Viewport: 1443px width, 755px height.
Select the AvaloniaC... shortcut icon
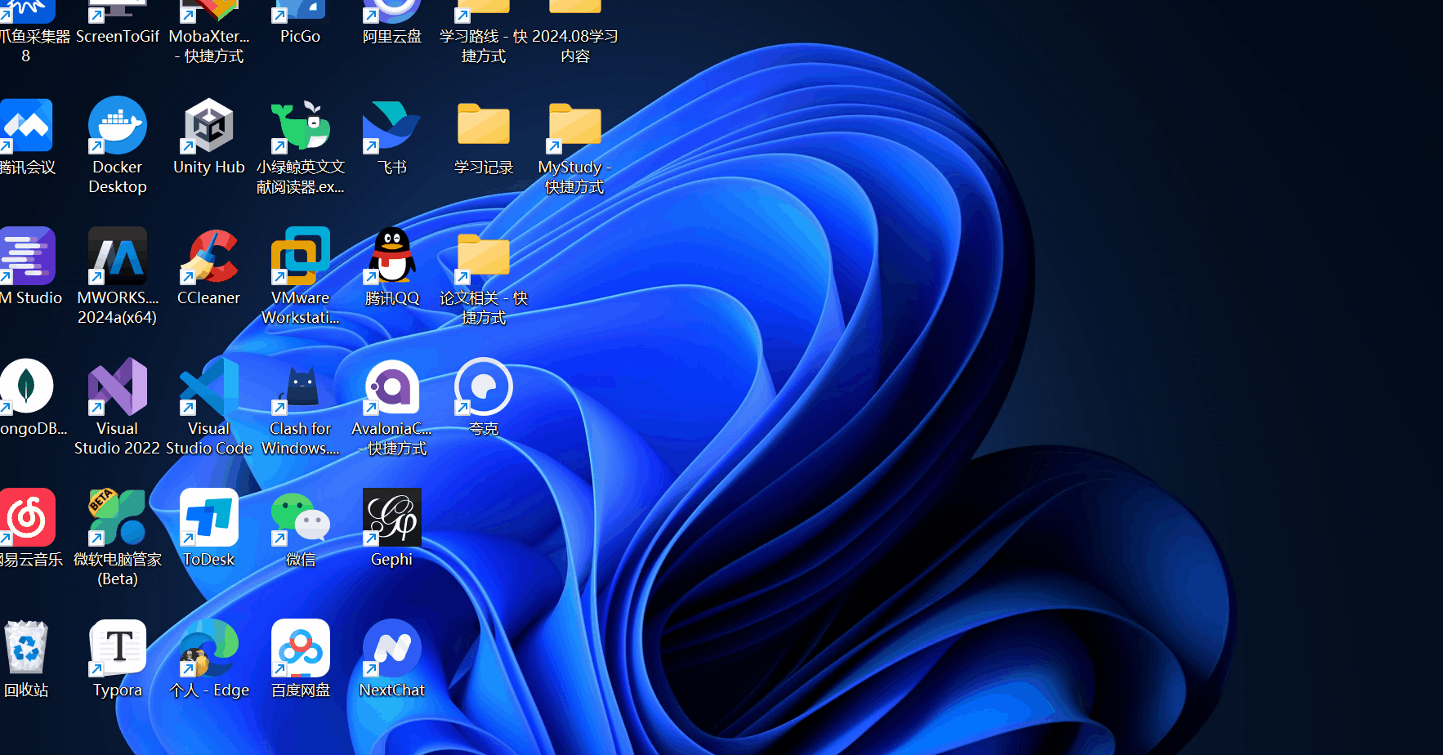coord(392,386)
